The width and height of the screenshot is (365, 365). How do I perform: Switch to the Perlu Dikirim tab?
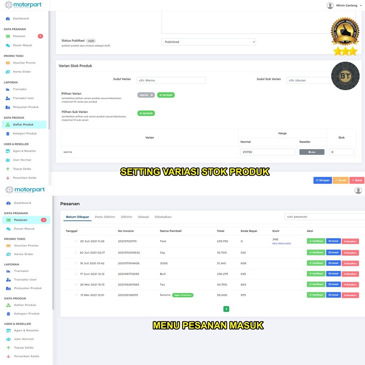pyautogui.click(x=105, y=217)
